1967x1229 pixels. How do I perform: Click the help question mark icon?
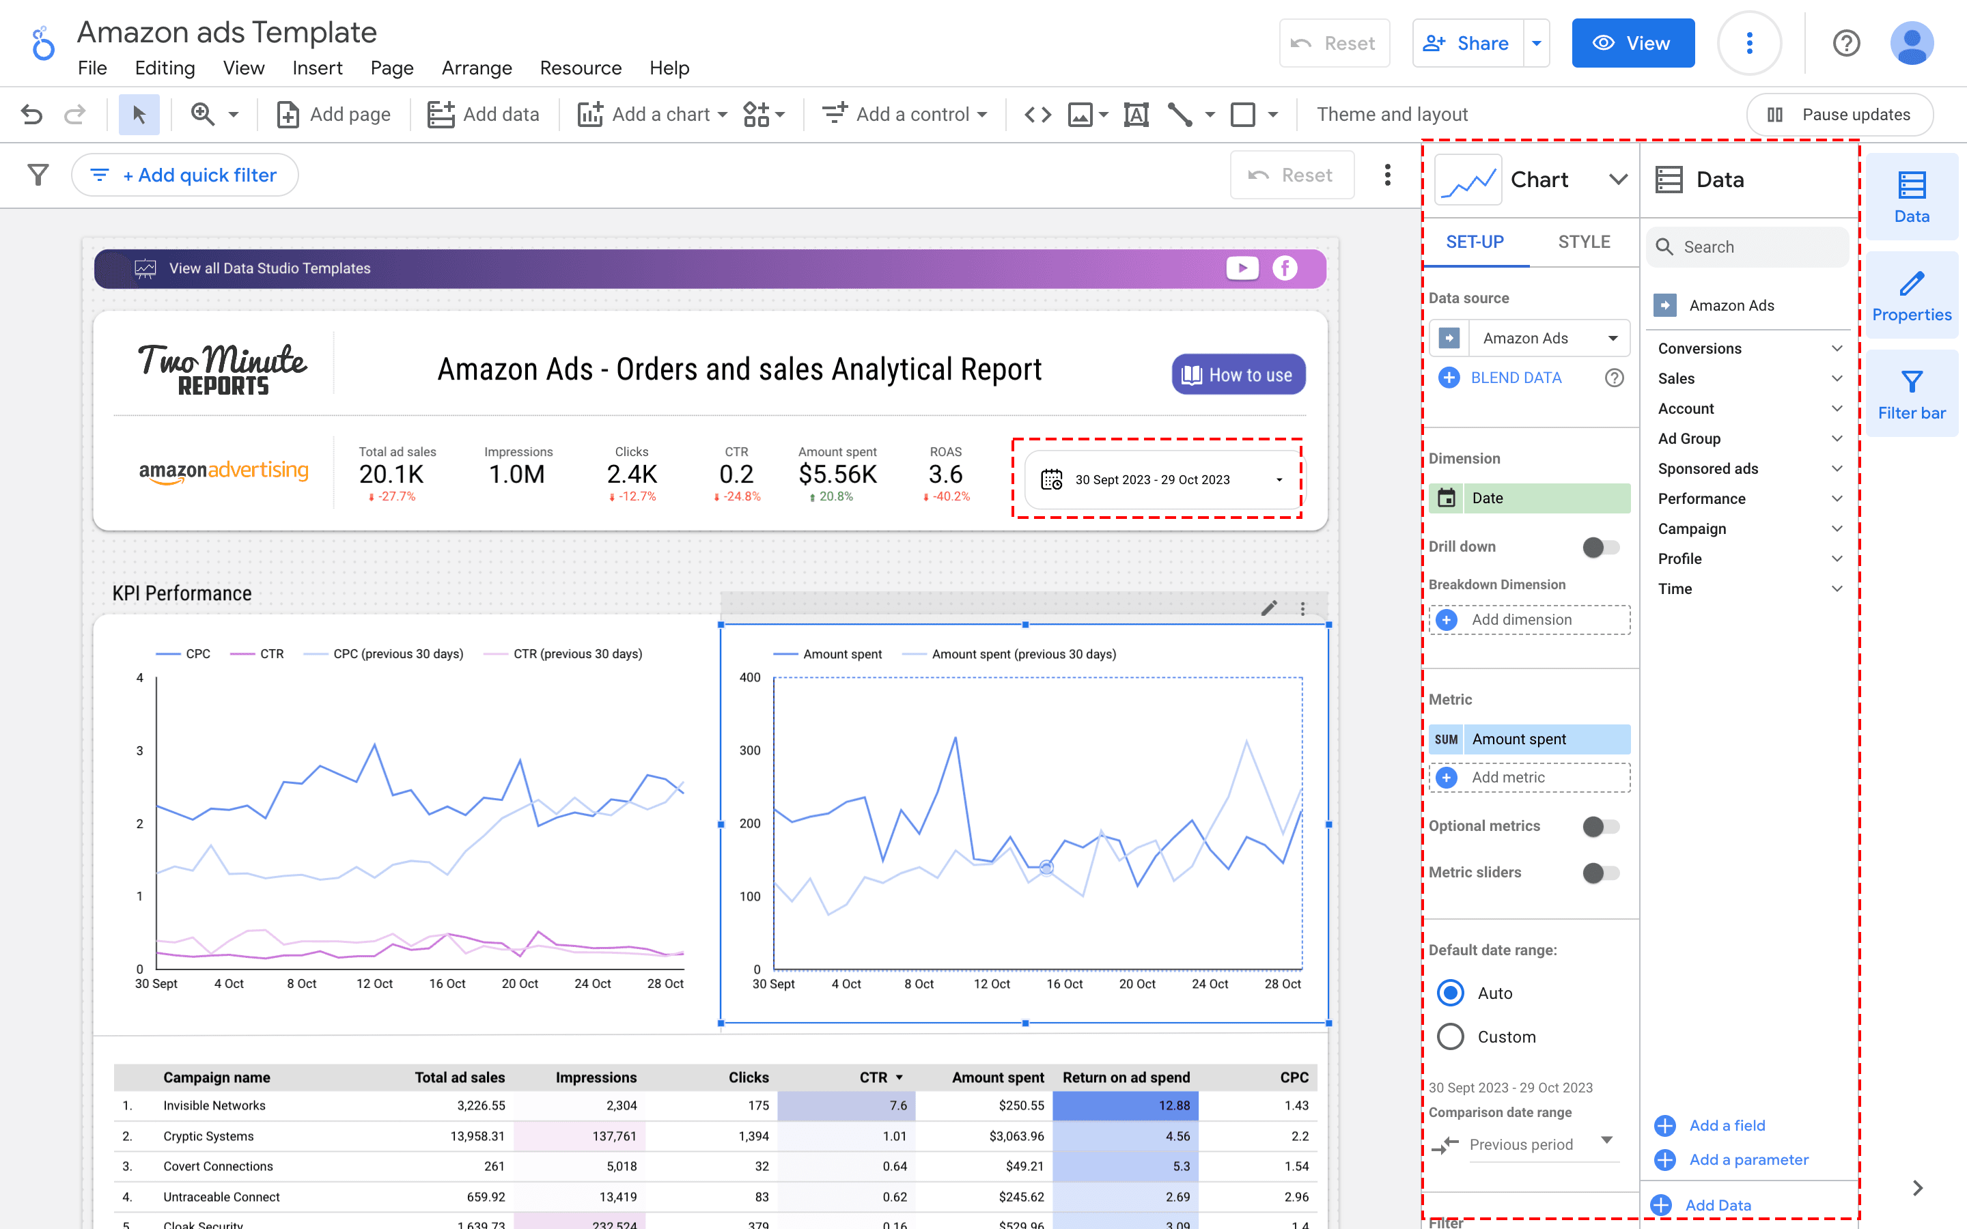1846,43
